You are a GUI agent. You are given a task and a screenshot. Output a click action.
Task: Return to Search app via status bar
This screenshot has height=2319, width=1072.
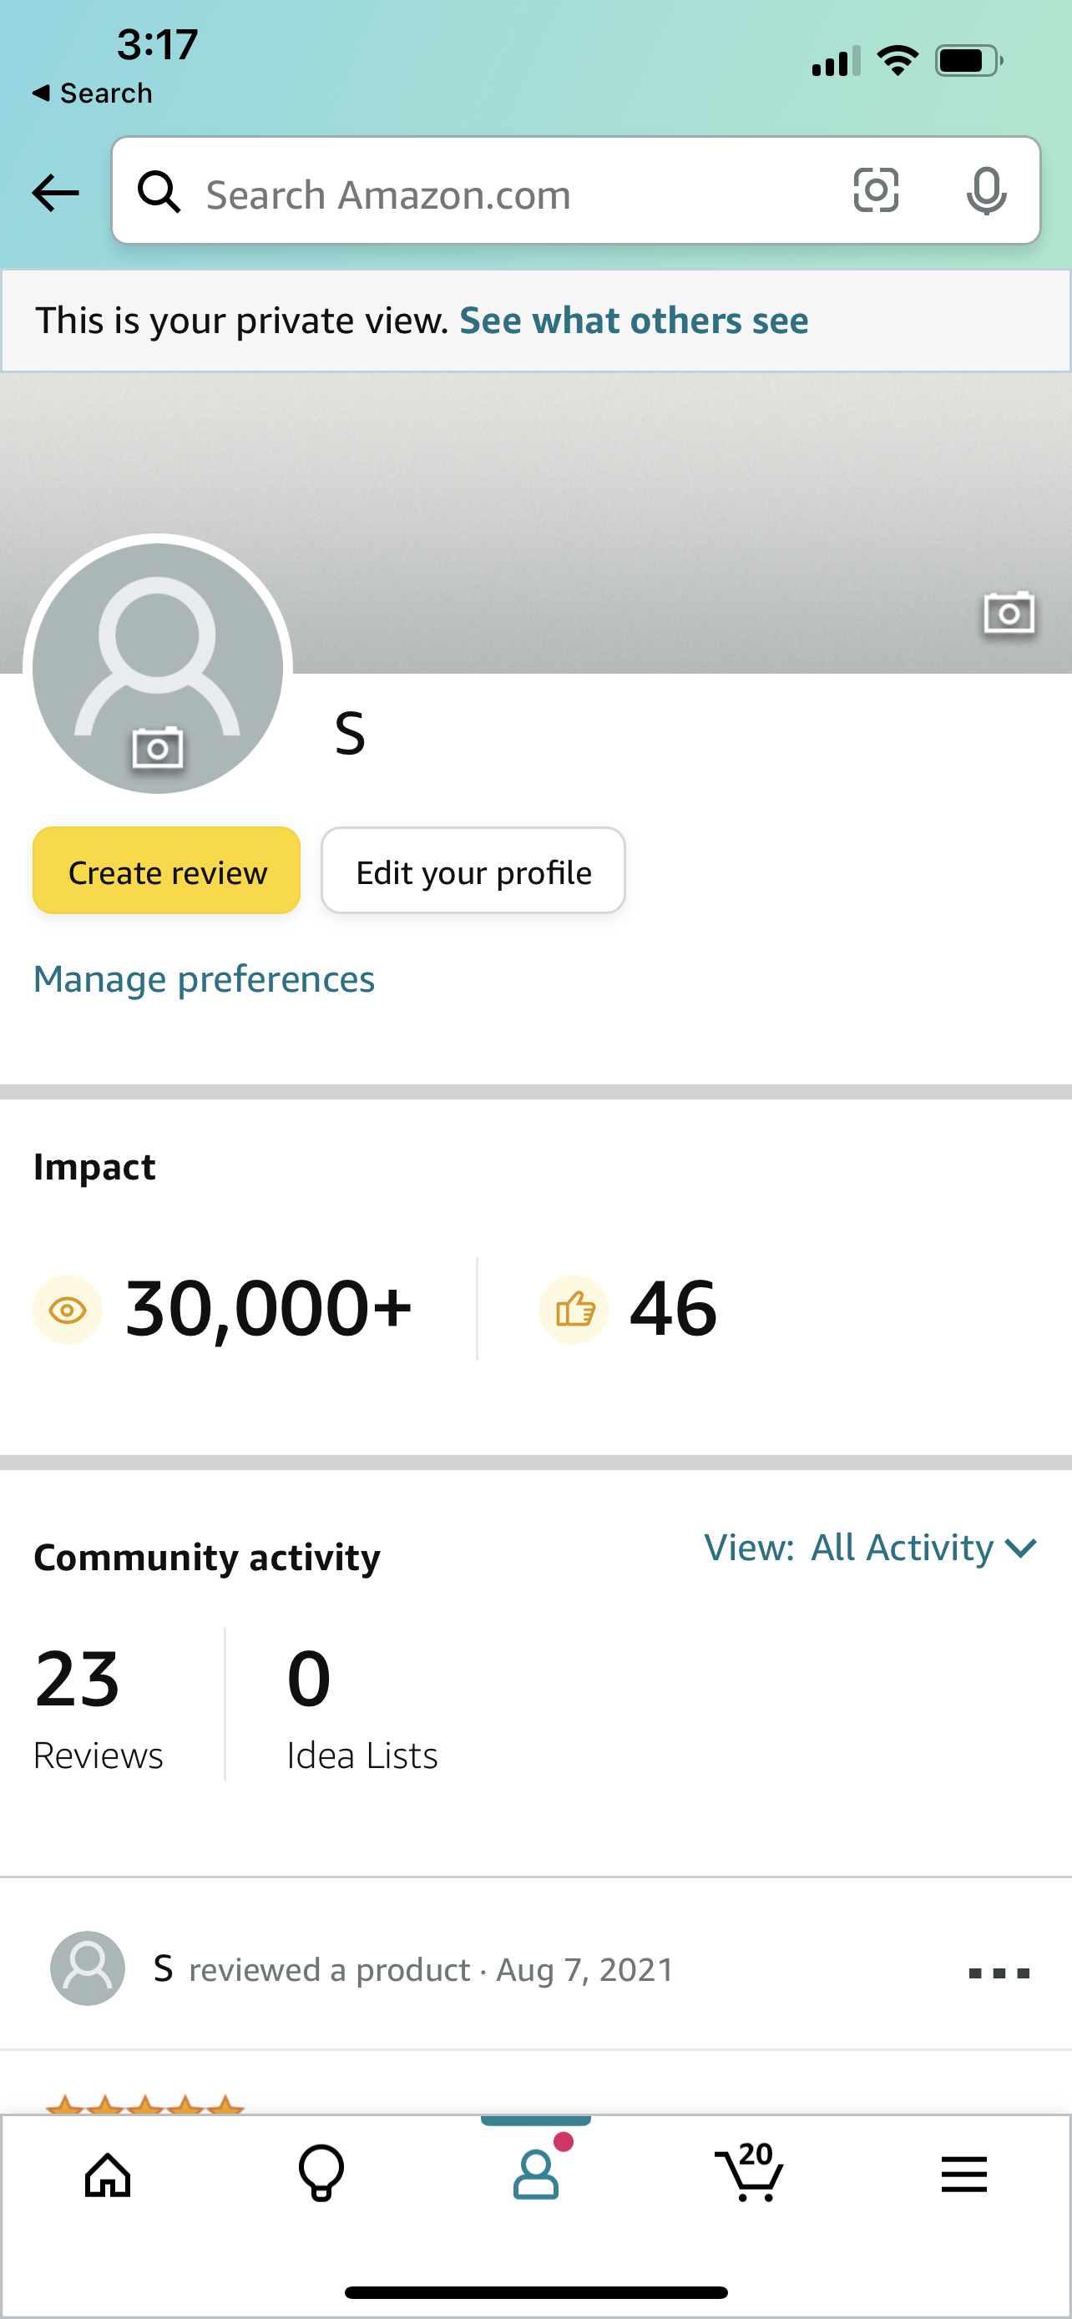[92, 93]
